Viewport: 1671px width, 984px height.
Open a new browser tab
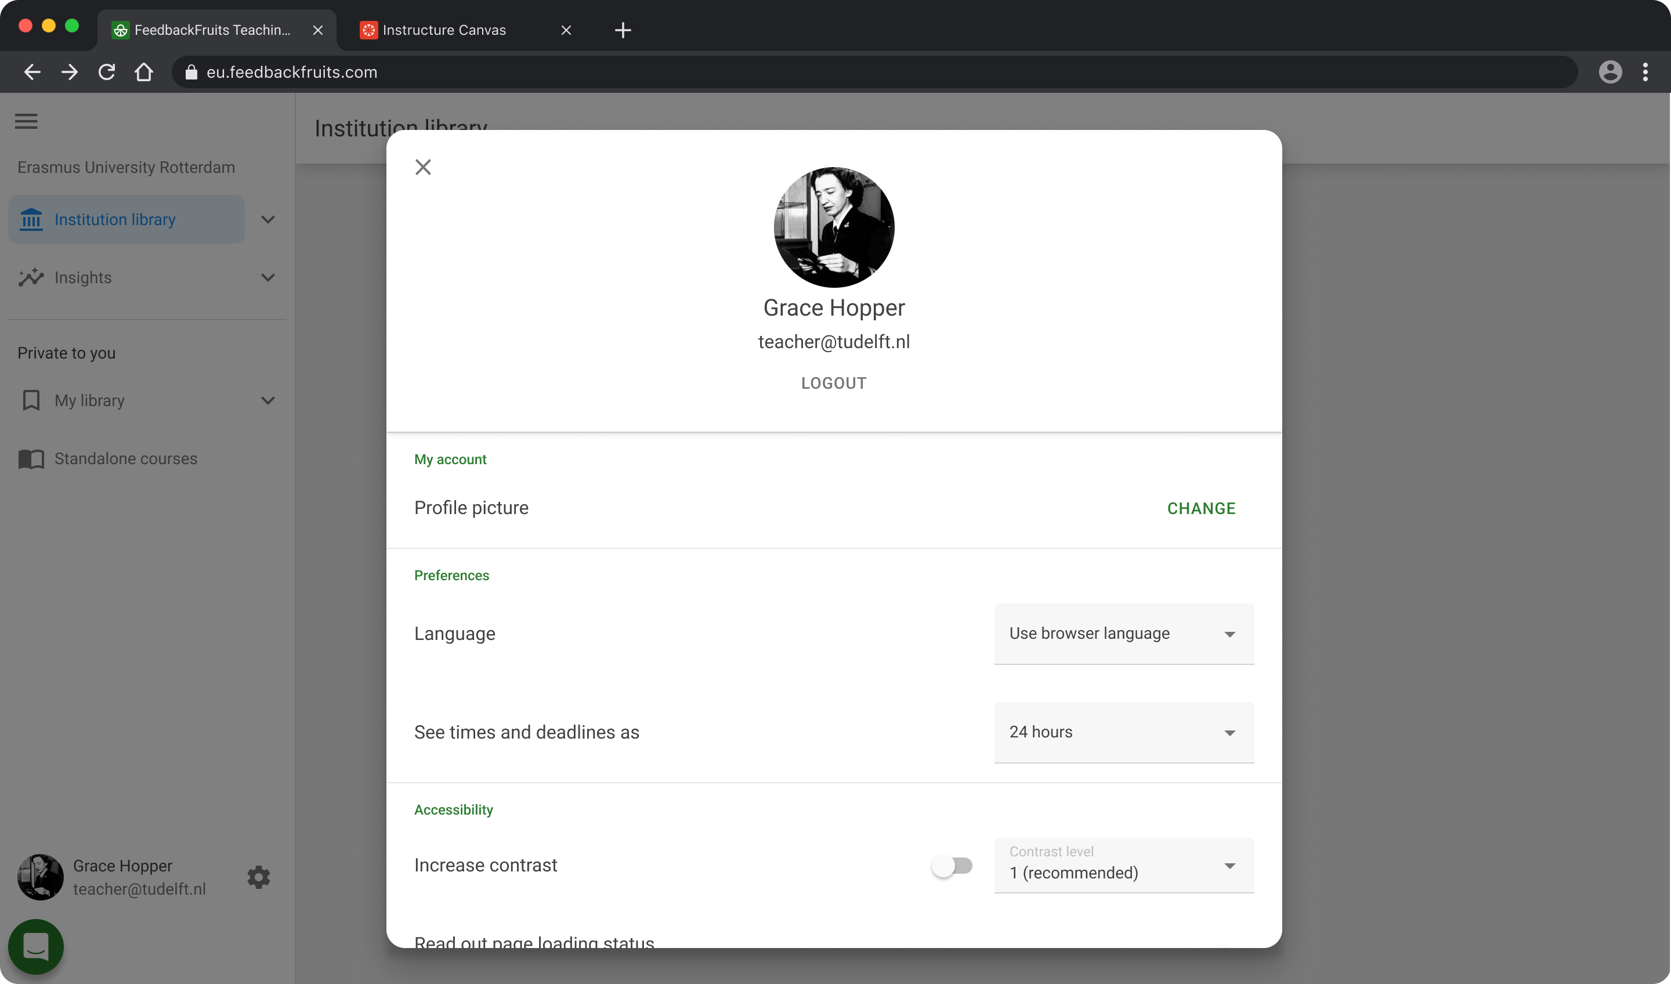tap(623, 30)
